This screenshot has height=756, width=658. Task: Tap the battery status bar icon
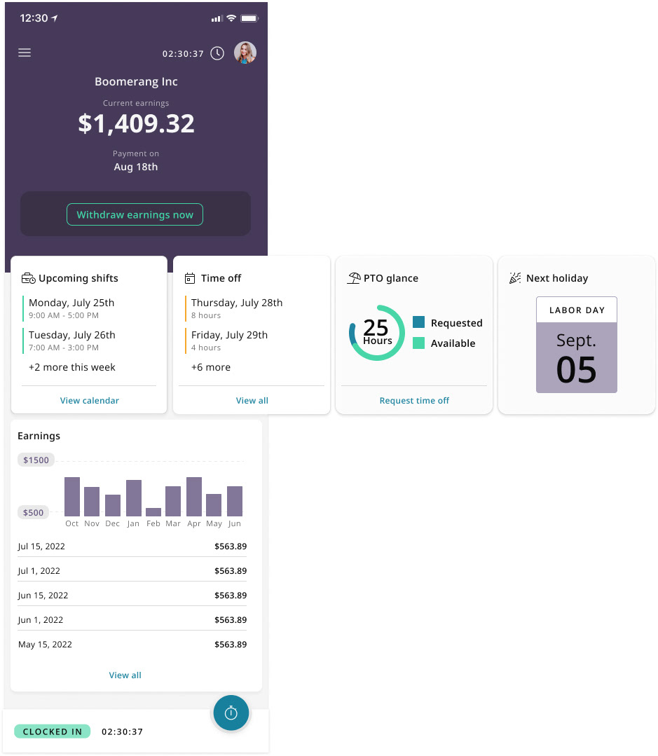click(249, 18)
